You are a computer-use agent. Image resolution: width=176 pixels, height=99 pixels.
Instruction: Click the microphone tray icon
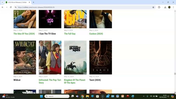click(x=147, y=96)
